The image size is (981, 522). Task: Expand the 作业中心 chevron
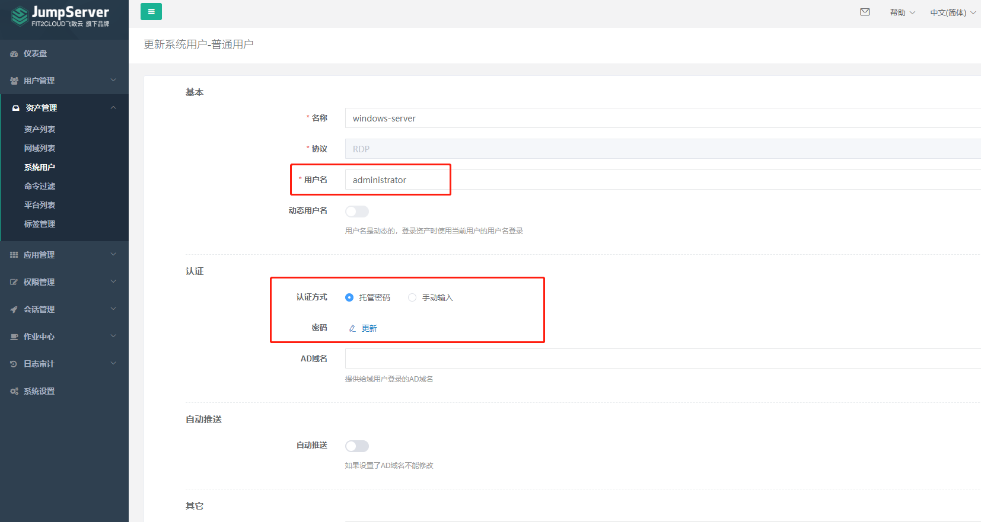click(113, 336)
